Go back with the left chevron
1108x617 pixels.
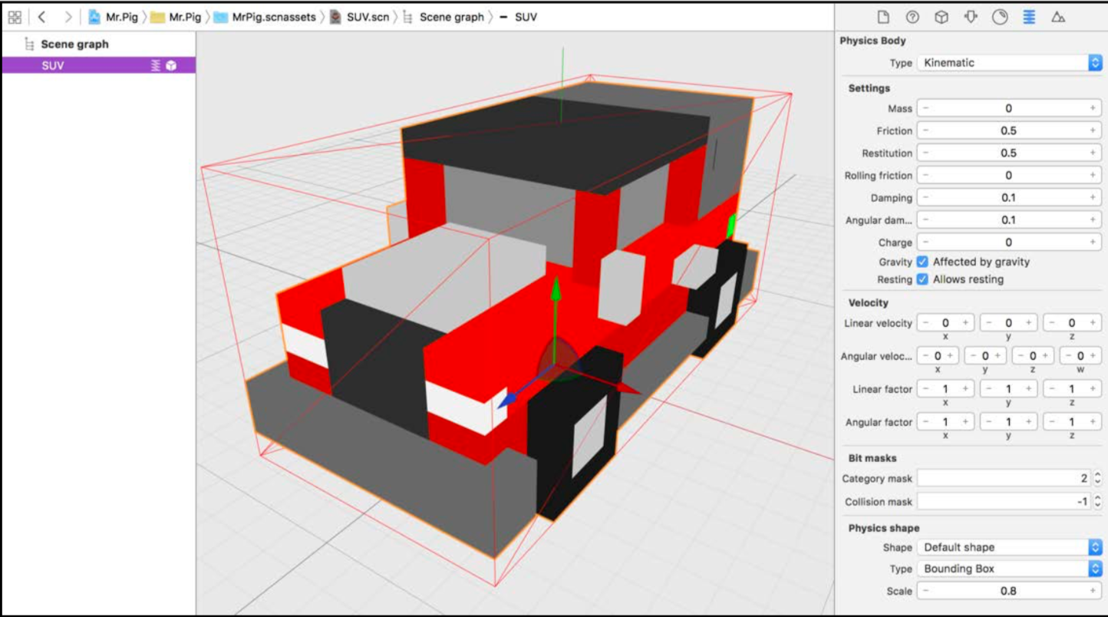[41, 17]
